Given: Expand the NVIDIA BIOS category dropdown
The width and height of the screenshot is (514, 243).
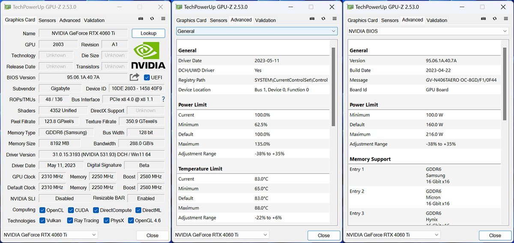Looking at the screenshot, I should point(428,31).
